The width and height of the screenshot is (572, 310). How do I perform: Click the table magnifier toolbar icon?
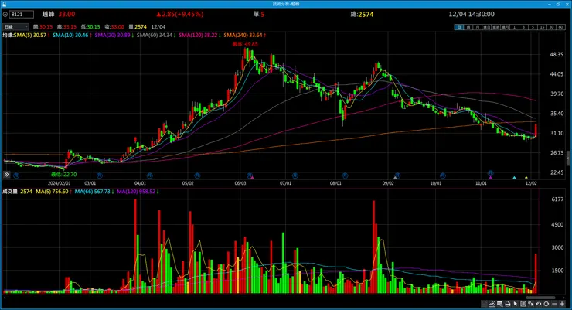pos(500,304)
